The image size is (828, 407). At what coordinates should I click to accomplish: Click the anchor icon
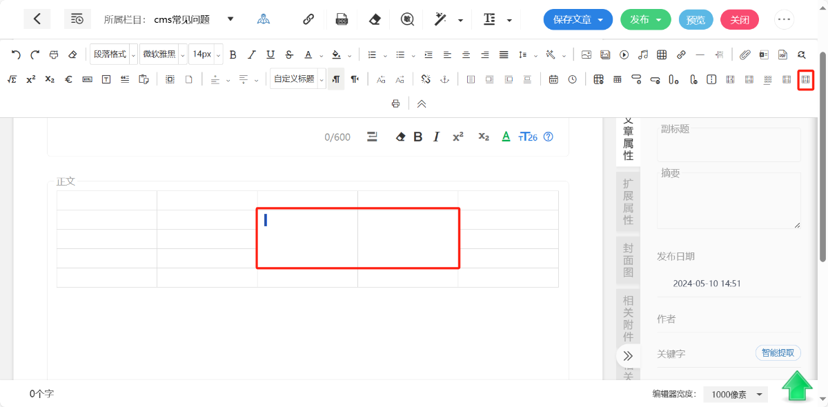(x=445, y=79)
